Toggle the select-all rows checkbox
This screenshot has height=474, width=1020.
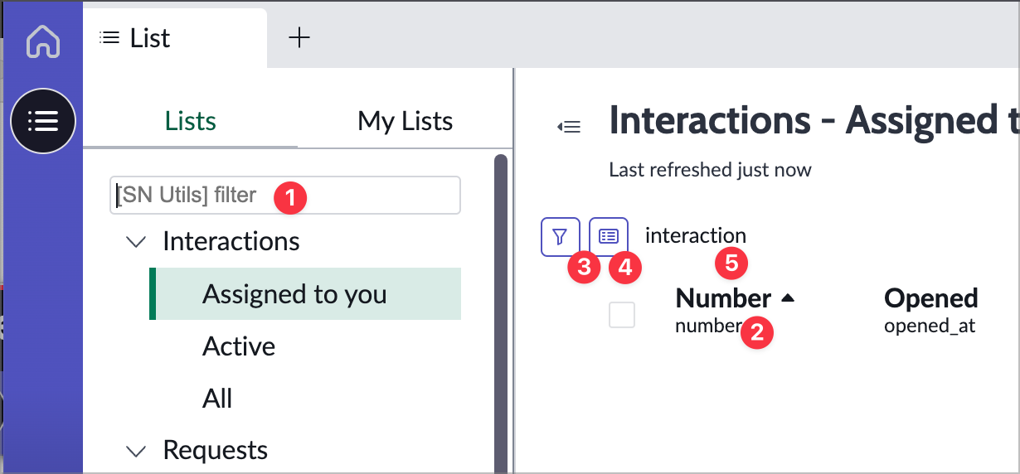pos(622,315)
